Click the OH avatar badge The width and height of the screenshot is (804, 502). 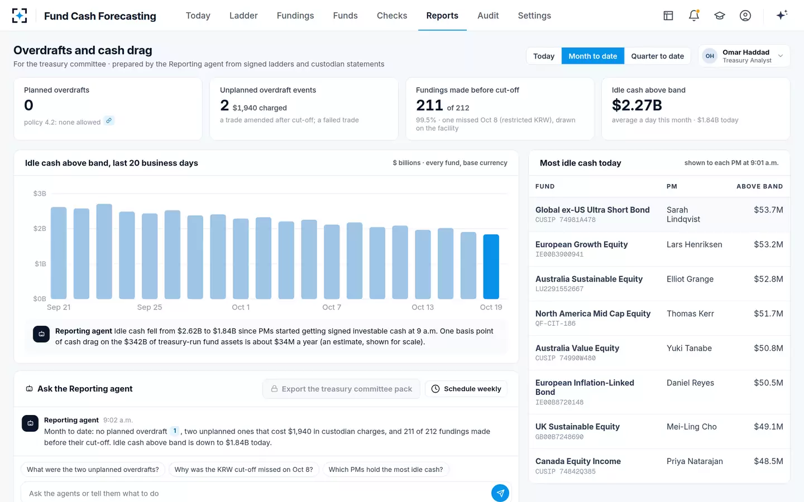(710, 56)
